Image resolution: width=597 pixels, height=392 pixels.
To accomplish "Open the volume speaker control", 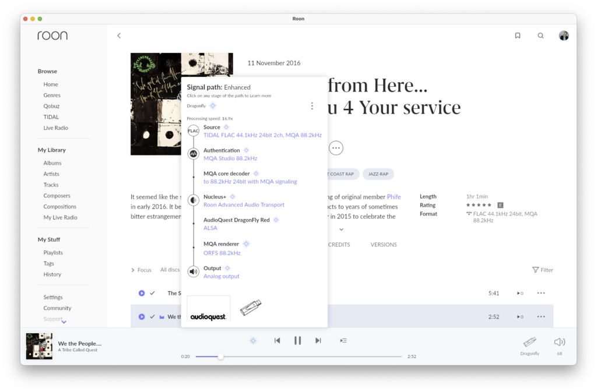I will [x=559, y=342].
